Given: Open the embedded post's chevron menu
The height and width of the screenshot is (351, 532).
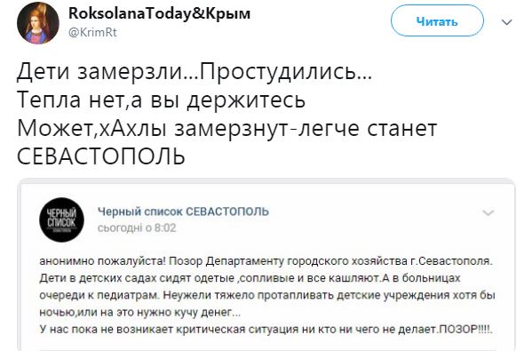Looking at the screenshot, I should click(488, 213).
